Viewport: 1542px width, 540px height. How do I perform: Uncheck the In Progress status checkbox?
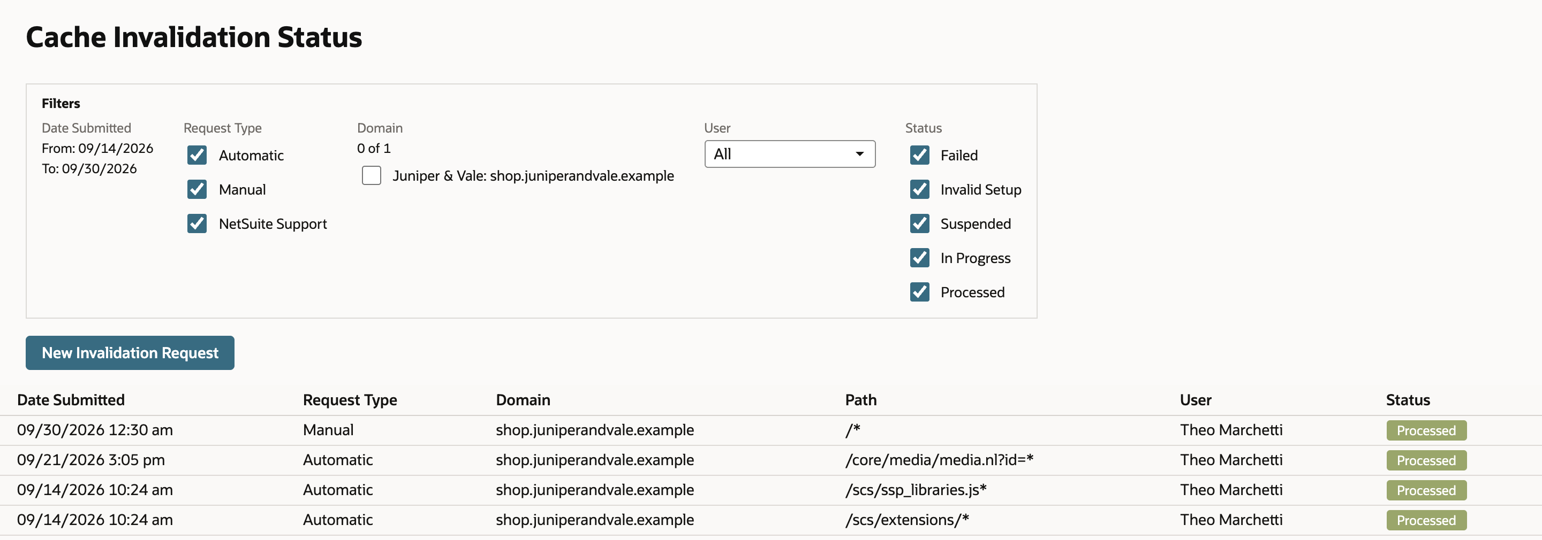coord(919,258)
